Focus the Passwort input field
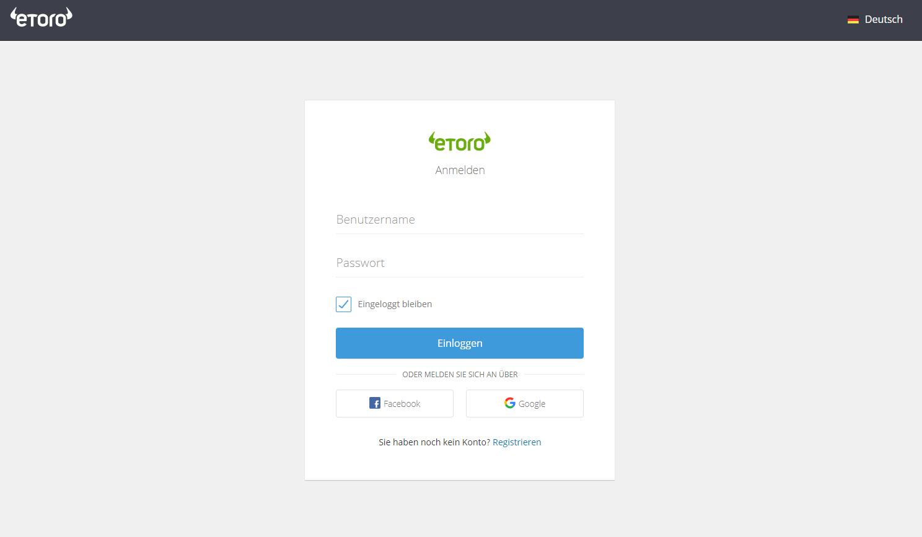Viewport: 922px width, 537px height. point(460,263)
